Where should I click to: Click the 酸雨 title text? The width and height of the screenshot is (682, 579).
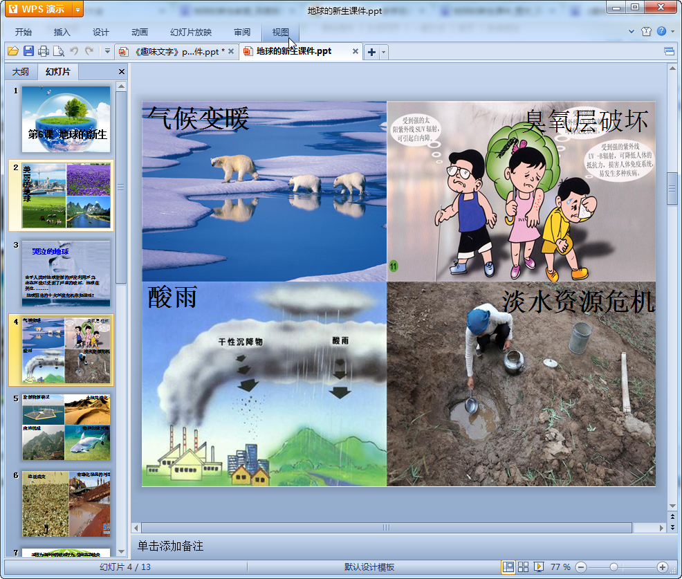click(x=173, y=297)
